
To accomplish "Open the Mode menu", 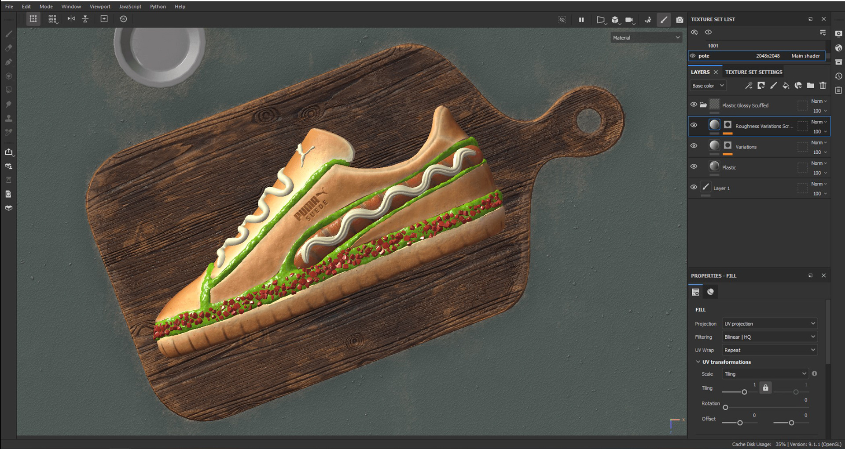I will [46, 7].
